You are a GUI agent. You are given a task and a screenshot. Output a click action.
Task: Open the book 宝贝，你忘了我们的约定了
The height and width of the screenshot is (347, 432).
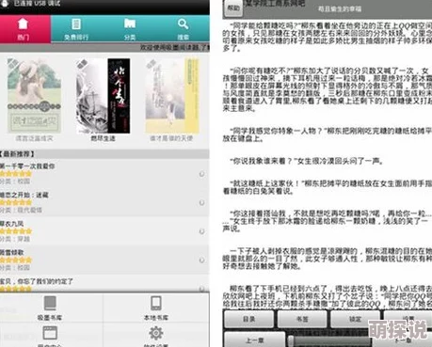(104, 284)
